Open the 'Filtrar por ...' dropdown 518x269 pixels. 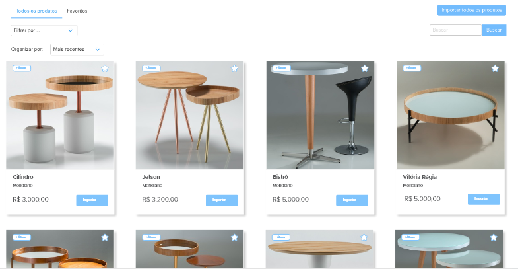pos(44,30)
